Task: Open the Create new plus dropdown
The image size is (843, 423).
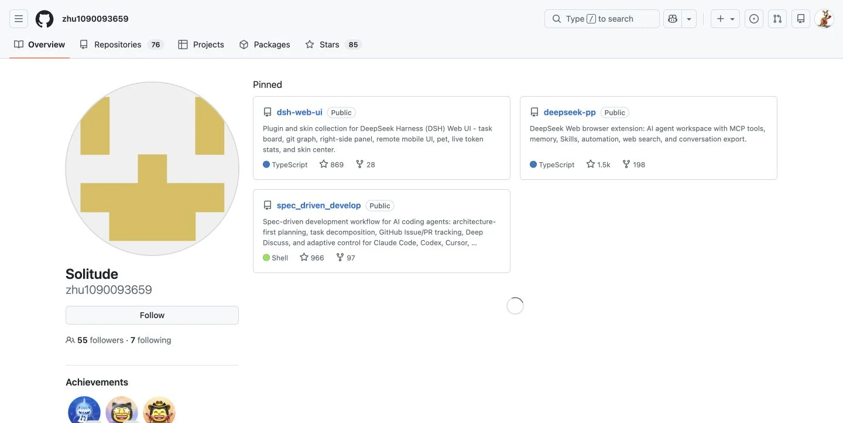Action: 725,19
